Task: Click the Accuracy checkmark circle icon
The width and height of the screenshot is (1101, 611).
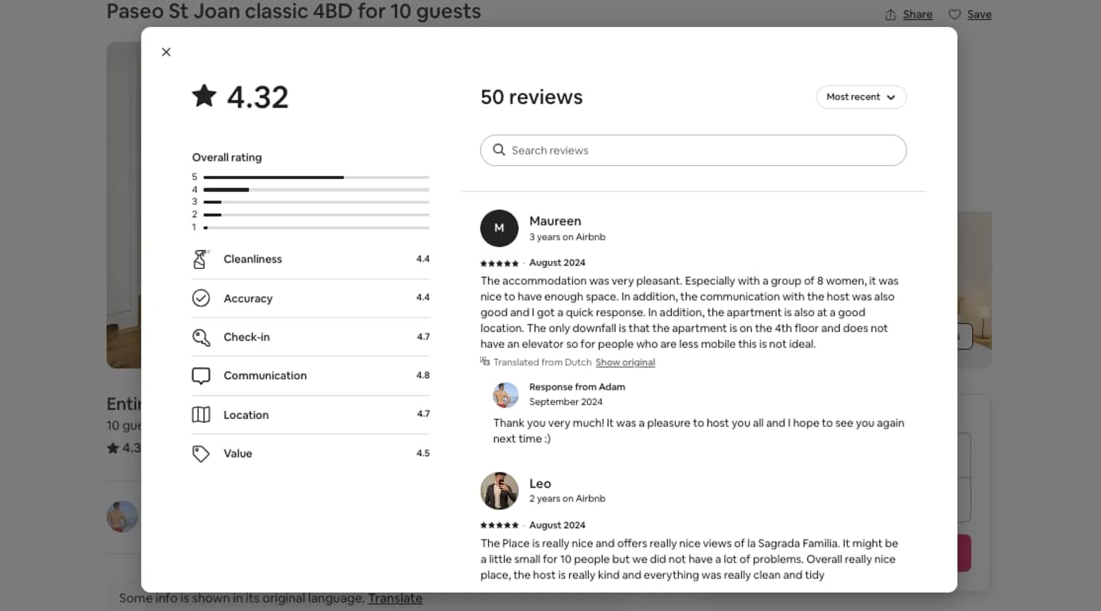Action: [201, 298]
